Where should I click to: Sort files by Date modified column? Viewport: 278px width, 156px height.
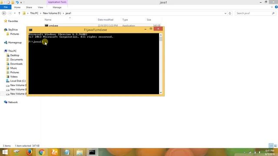(106, 19)
